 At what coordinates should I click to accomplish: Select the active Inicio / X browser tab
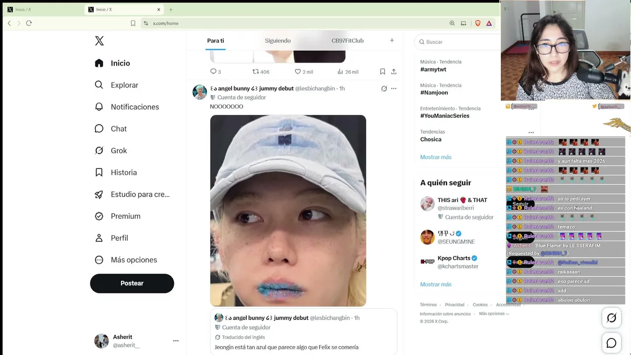[x=124, y=9]
